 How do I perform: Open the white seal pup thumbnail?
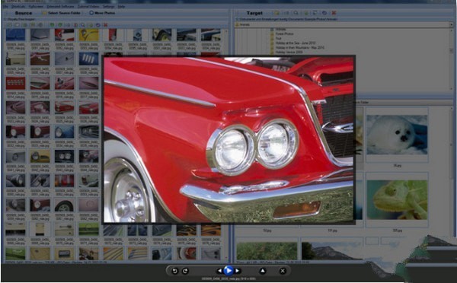(397, 135)
